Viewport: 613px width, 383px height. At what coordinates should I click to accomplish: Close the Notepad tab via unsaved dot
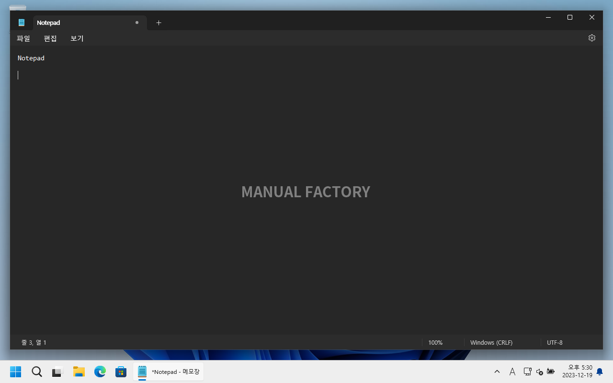click(137, 23)
